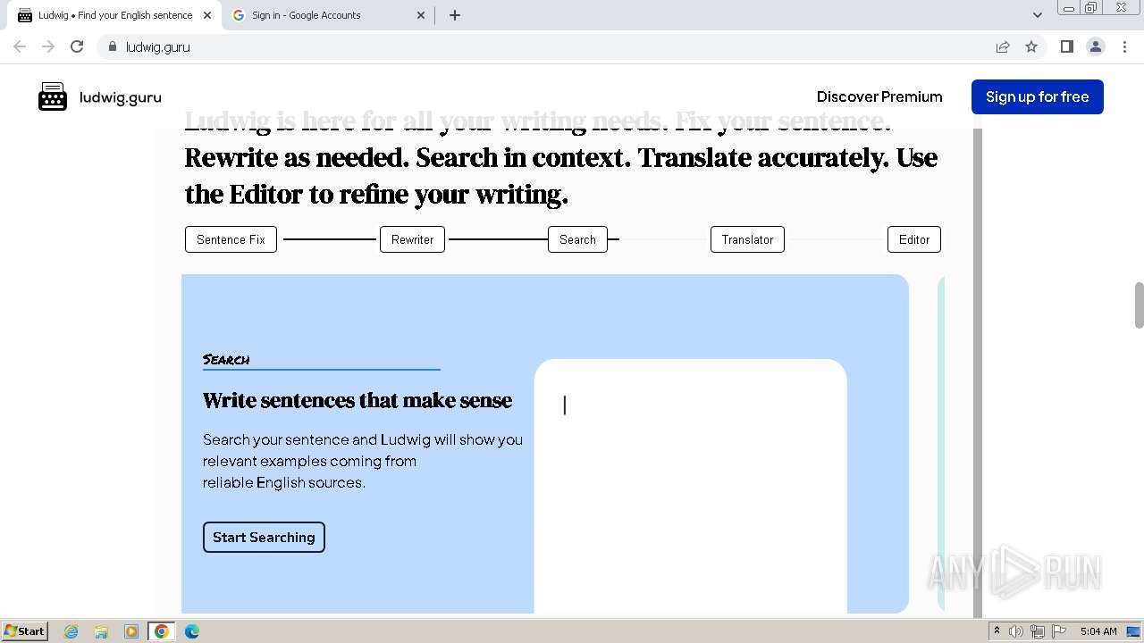1144x643 pixels.
Task: Select the Rewriter step
Action: coord(412,239)
